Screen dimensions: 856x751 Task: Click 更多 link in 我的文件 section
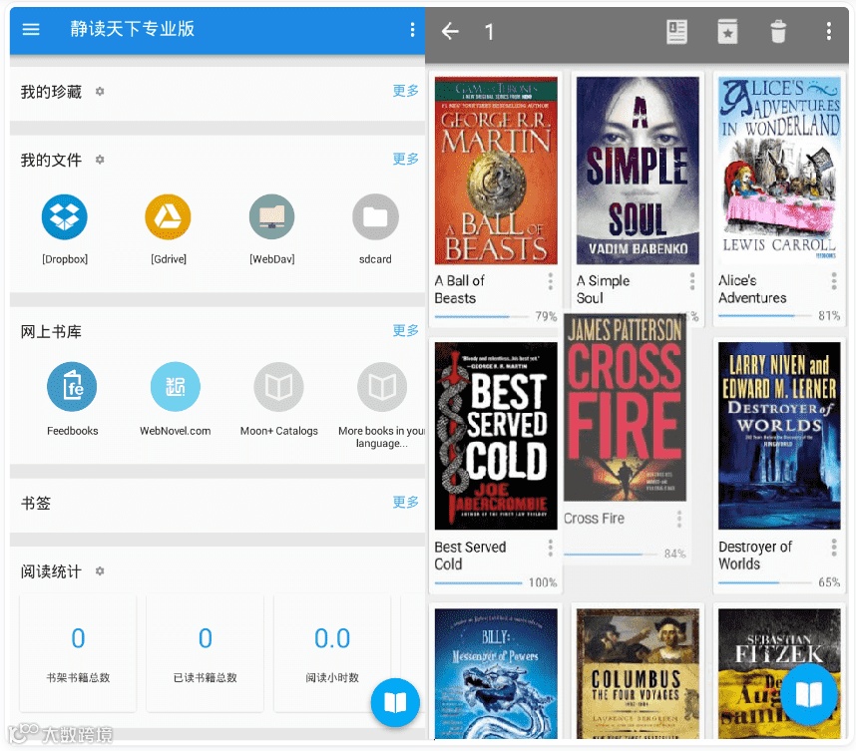(406, 159)
